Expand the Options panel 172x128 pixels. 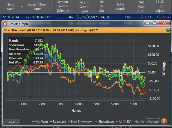coord(12,122)
